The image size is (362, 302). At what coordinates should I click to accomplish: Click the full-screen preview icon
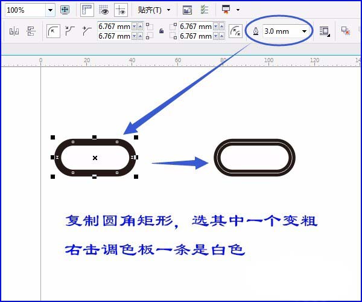tap(65, 10)
